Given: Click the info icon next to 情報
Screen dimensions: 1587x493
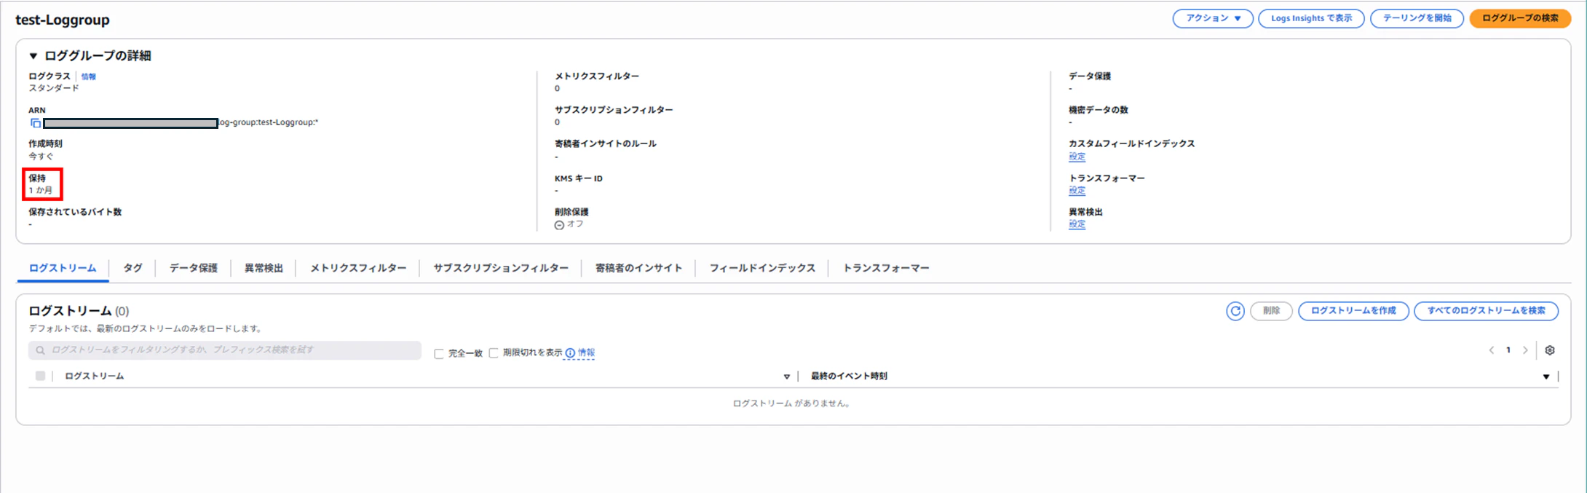Looking at the screenshot, I should click(x=570, y=353).
